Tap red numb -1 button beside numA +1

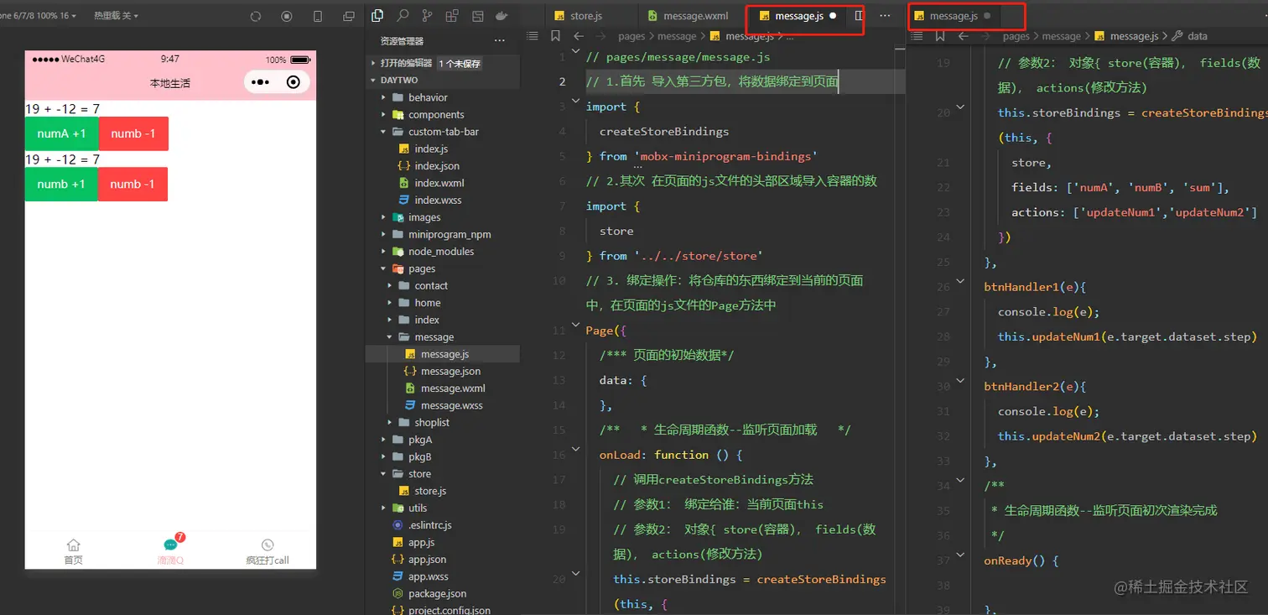[x=133, y=133]
